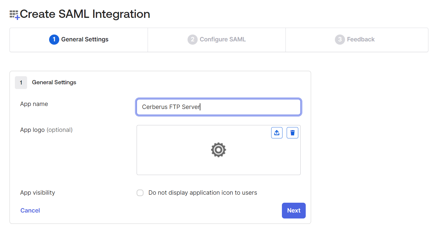Viewport: 437px width, 242px height.
Task: Open the General Settings step tab
Action: click(x=79, y=40)
